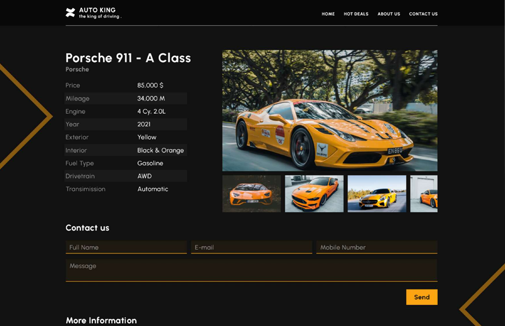This screenshot has height=326, width=505.
Task: Click the fuel type value 'Gasoline'
Action: coord(150,163)
